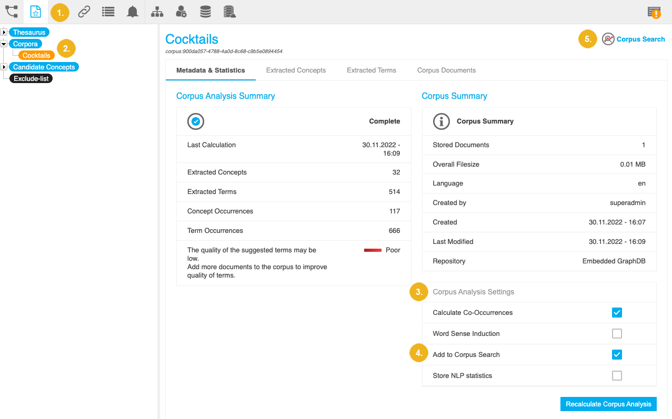672x419 pixels.
Task: Open the chain link icon in toolbar
Action: 84,12
